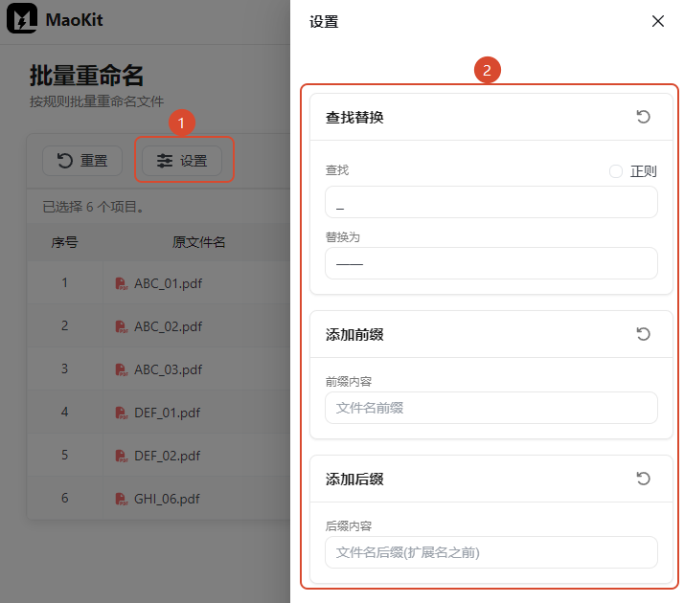
Task: Select file name ABC_01.pdf
Action: tap(168, 283)
